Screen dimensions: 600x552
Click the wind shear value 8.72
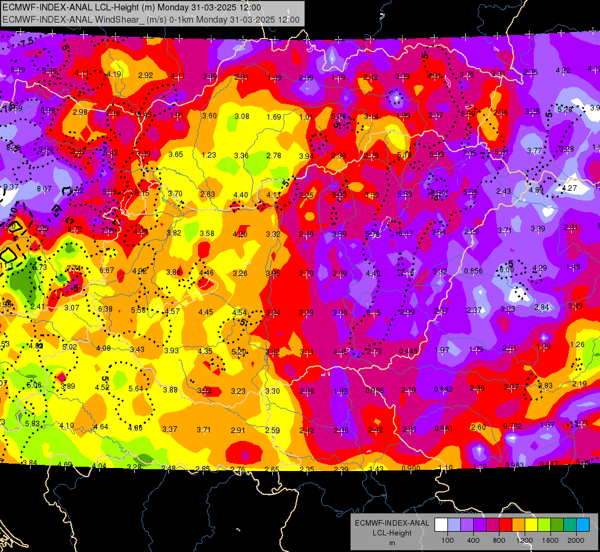[x=75, y=229]
